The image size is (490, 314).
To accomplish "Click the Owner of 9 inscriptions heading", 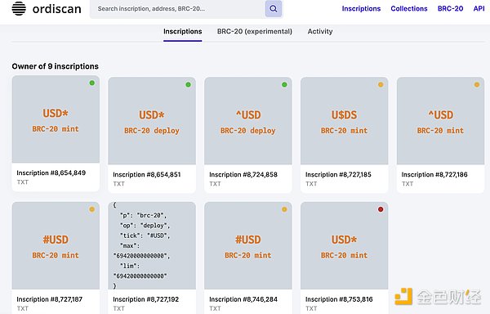I will tap(56, 66).
